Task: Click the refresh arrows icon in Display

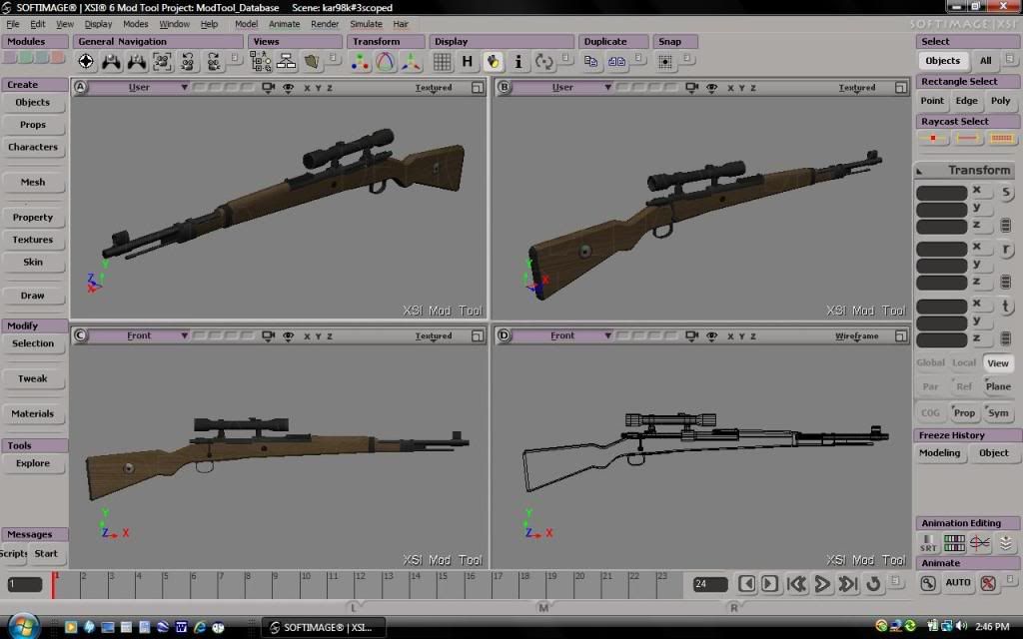Action: (x=543, y=61)
